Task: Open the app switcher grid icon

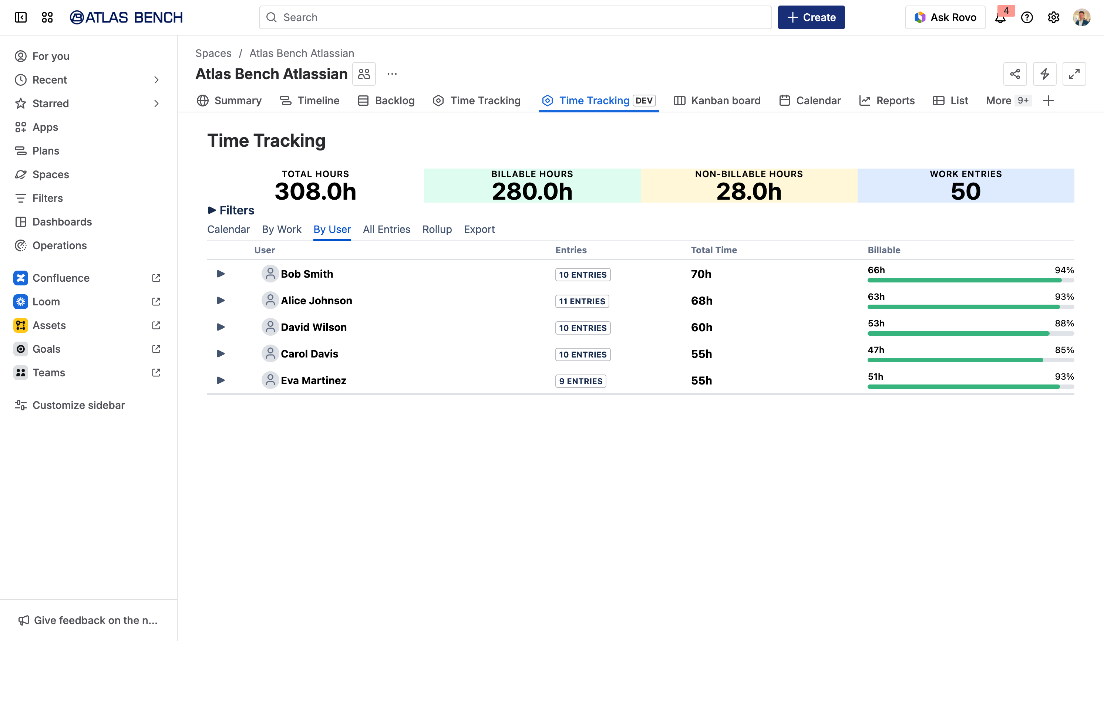Action: tap(47, 18)
